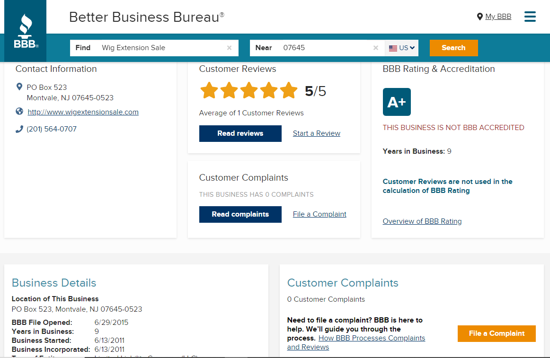Click the '0 Customer Complaints' text
The height and width of the screenshot is (358, 550).
326,299
